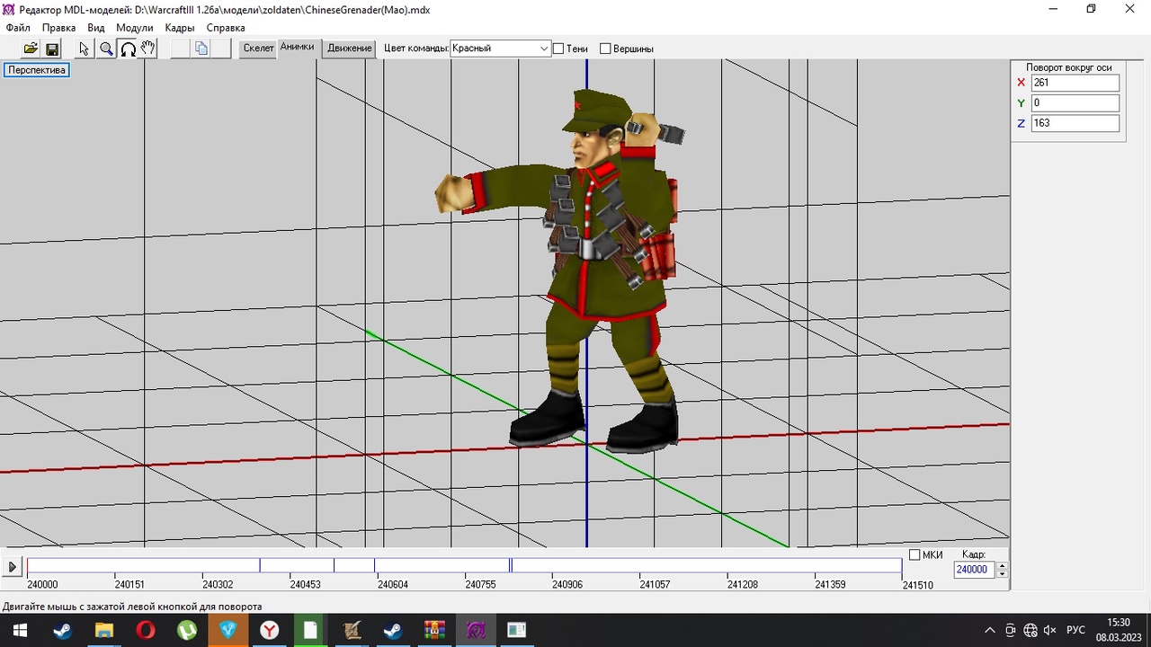Enable the Вершины vertices checkbox
Screen dimensions: 1151x647
tap(605, 49)
